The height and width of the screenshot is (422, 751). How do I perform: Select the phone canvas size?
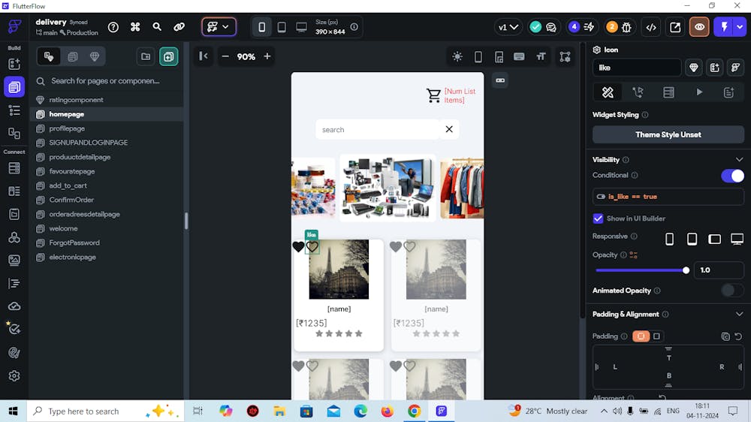coord(261,27)
